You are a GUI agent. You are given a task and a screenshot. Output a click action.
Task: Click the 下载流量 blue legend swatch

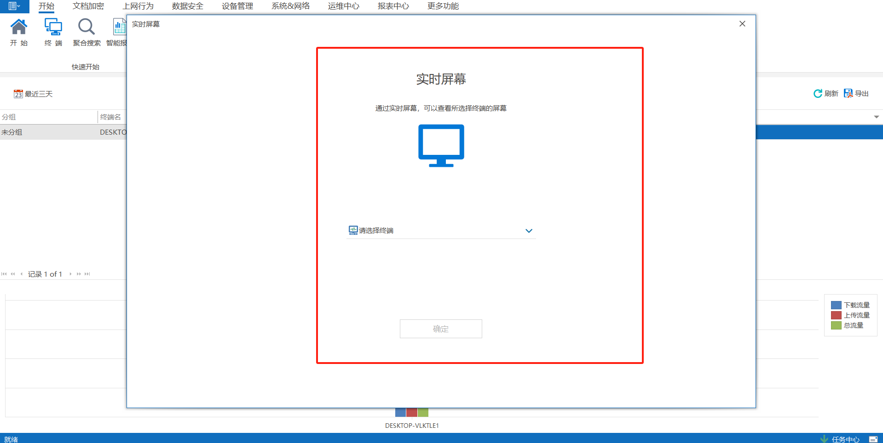(836, 305)
